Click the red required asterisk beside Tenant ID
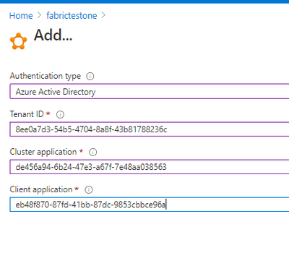This screenshot has height=266, width=289. click(48, 113)
